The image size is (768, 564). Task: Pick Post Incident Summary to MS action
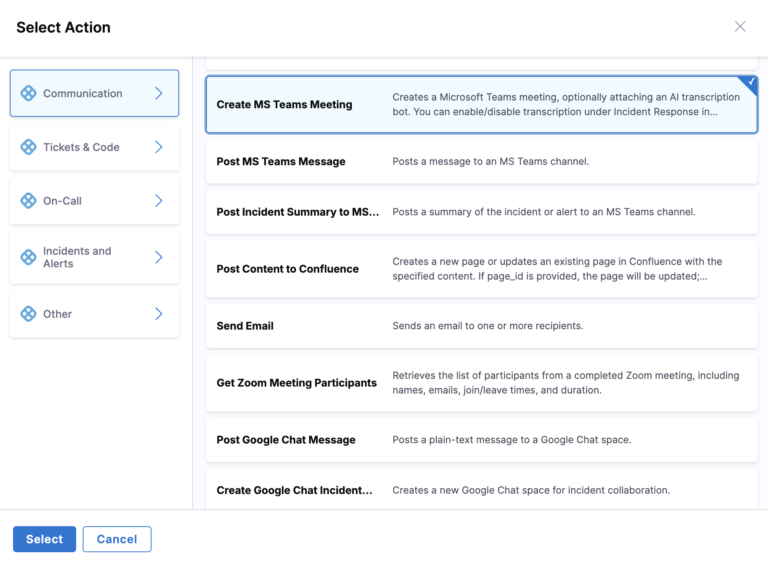(481, 212)
